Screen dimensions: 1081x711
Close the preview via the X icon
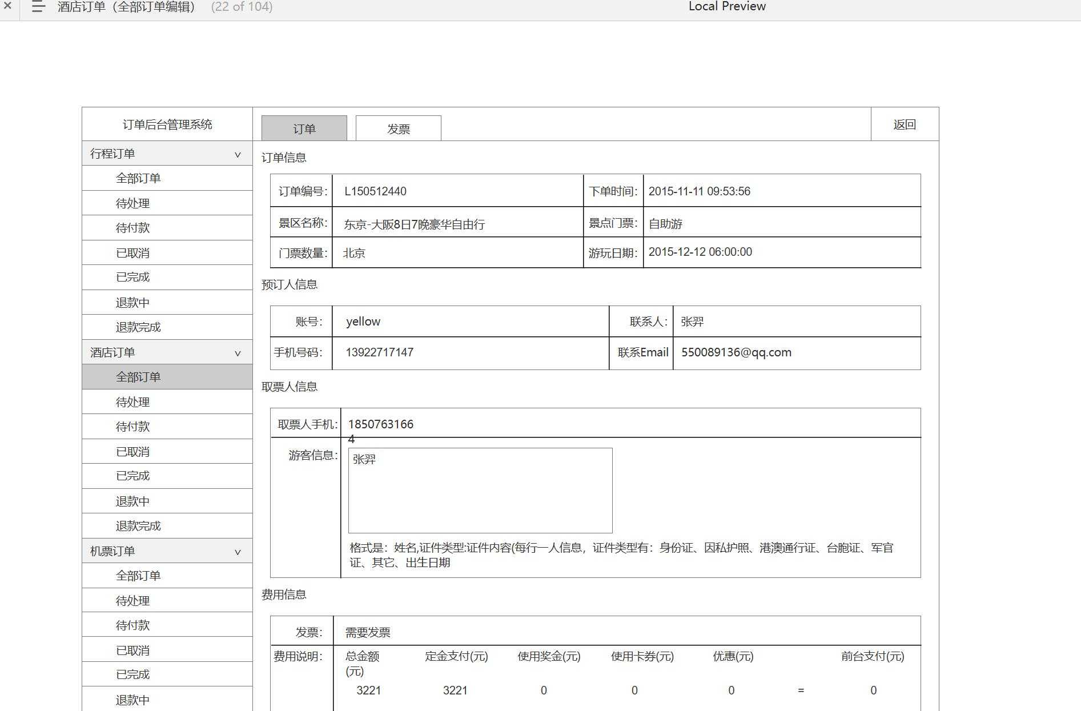(x=8, y=7)
